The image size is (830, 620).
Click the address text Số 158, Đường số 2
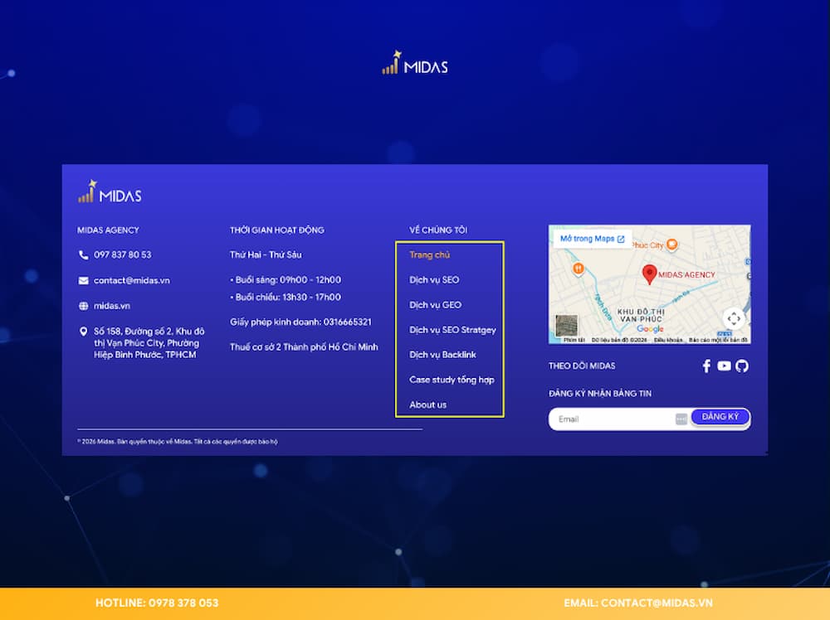click(149, 343)
